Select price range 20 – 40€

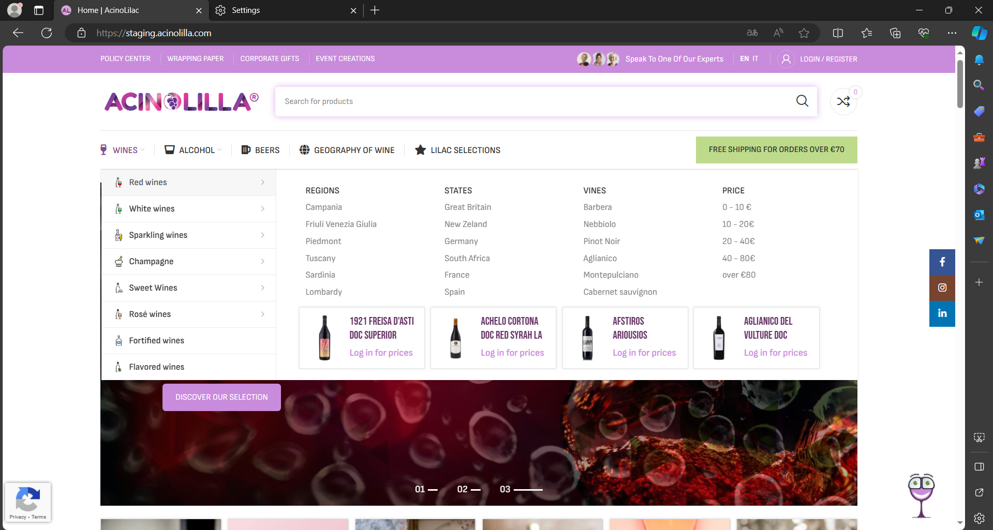click(x=738, y=241)
